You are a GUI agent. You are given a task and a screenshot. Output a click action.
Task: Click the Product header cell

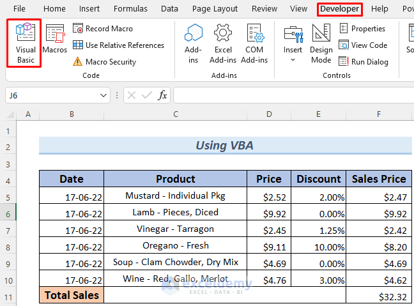[176, 179]
